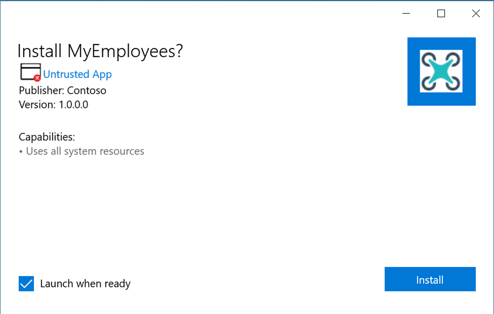
Task: Click the Capabilities heading
Action: click(46, 137)
